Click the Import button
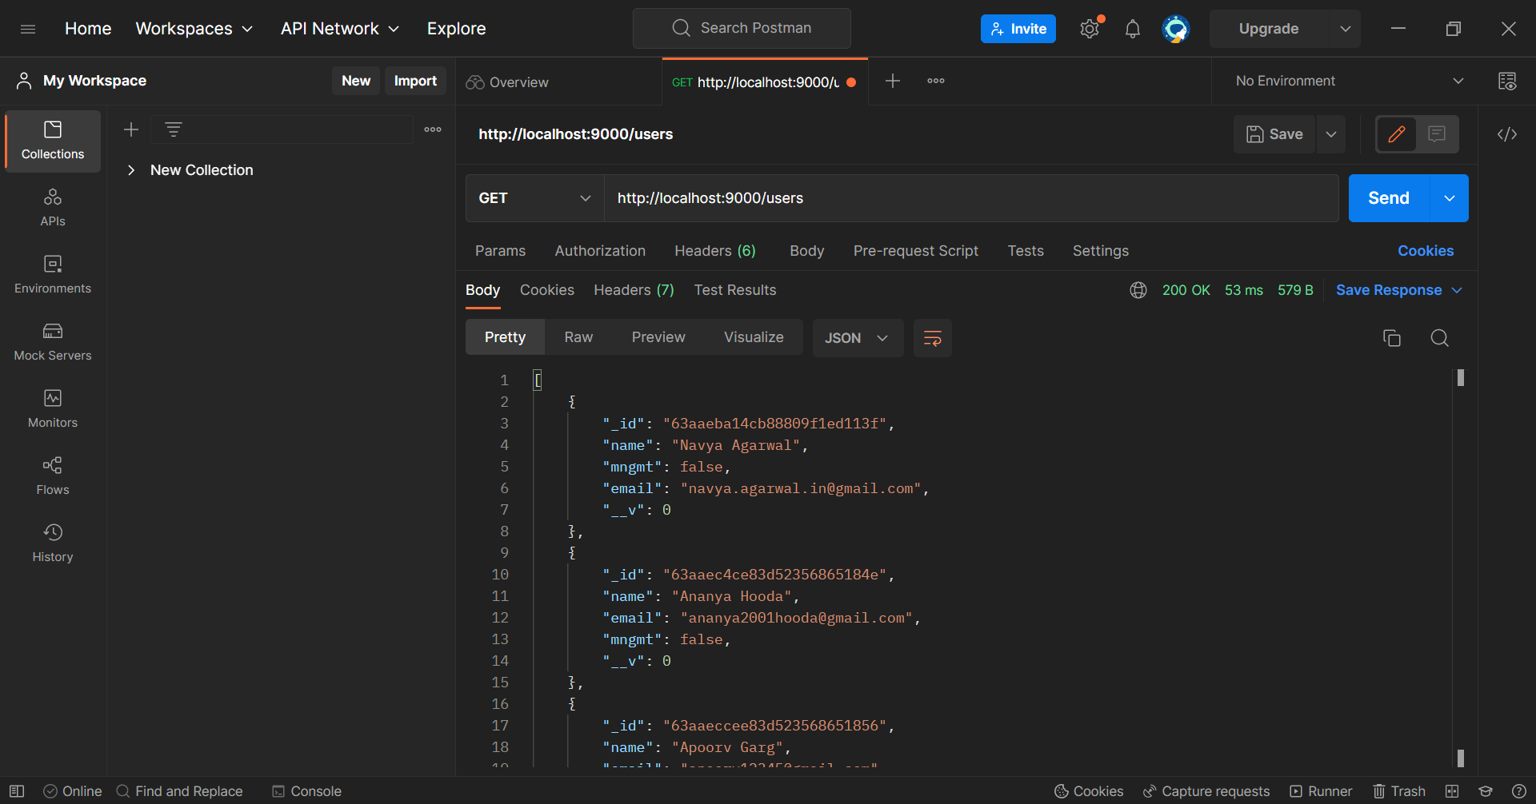 point(415,81)
